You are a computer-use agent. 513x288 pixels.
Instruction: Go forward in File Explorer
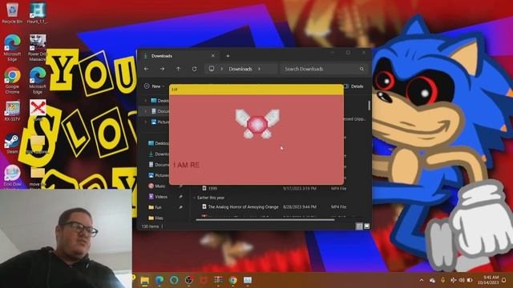click(162, 69)
